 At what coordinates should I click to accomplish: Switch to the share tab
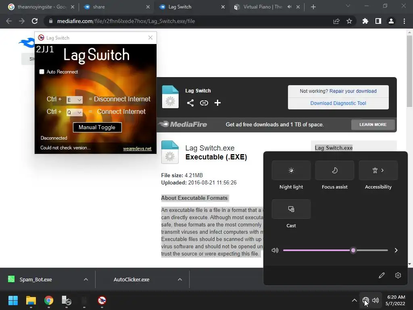[116, 7]
